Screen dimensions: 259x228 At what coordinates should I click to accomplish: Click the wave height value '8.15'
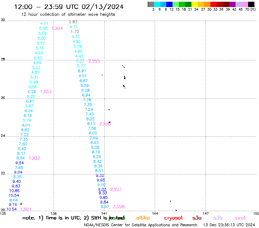pos(91,124)
